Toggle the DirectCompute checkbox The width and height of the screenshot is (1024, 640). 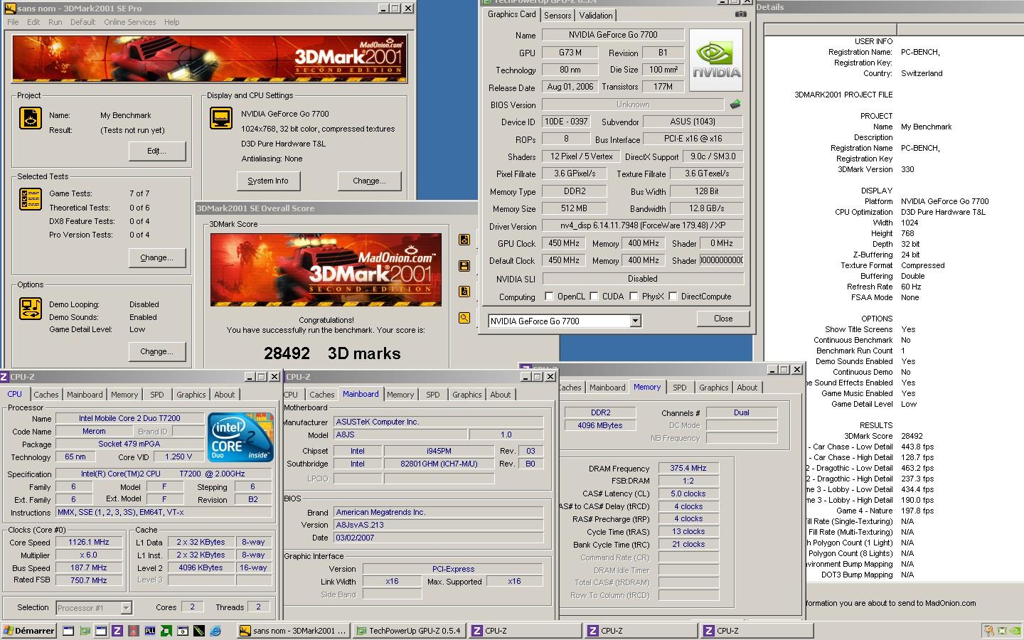pos(673,297)
